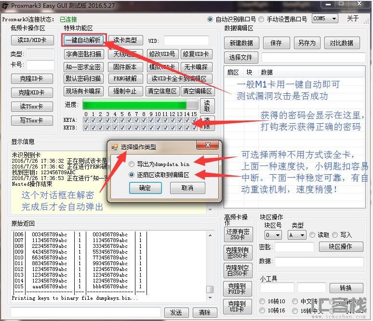Click the 克隆到有密S50卡 button
Viewport: 373px width, 321px height.
(x=238, y=253)
